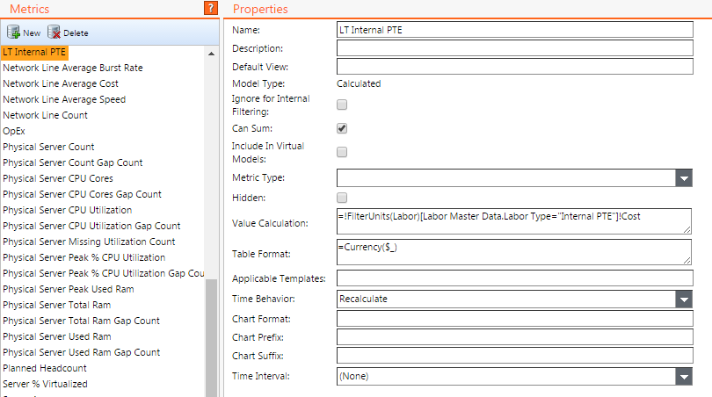Click the Name text field
Viewport: 712px width, 397px height.
click(x=514, y=29)
